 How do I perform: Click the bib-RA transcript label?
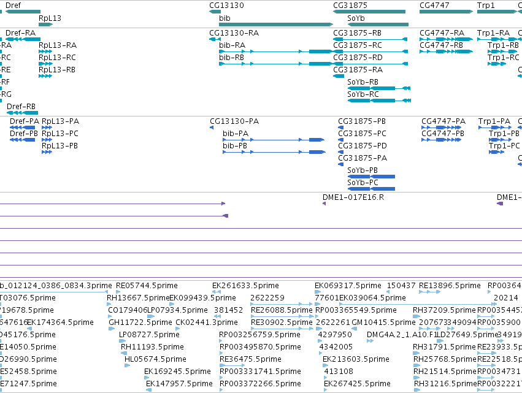[232, 45]
